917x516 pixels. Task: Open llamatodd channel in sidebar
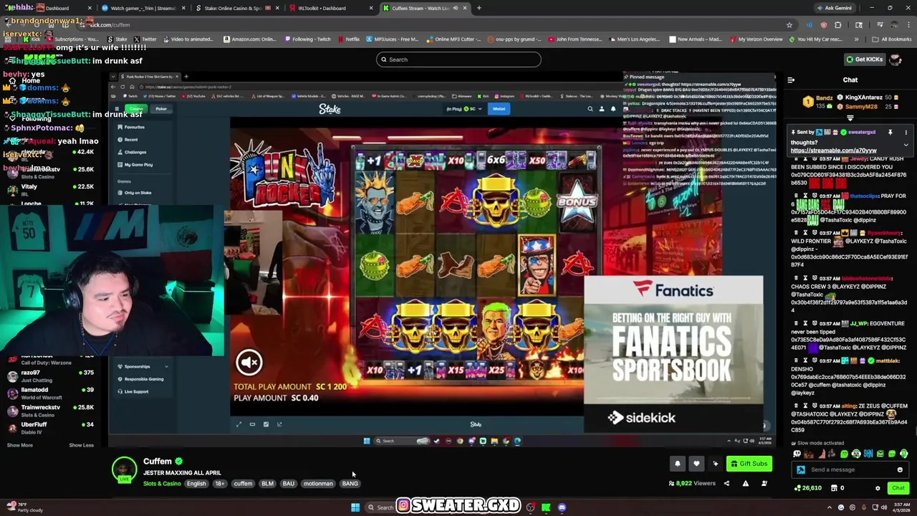50,393
